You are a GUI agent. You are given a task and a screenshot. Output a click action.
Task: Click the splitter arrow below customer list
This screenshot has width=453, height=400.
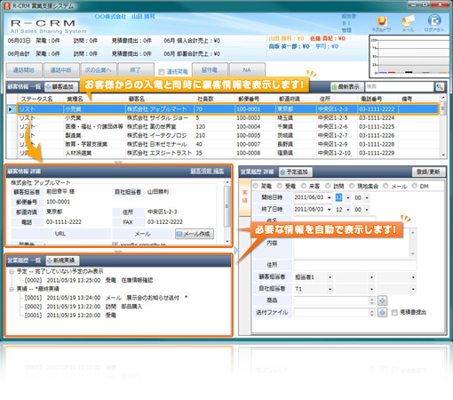pyautogui.click(x=118, y=163)
